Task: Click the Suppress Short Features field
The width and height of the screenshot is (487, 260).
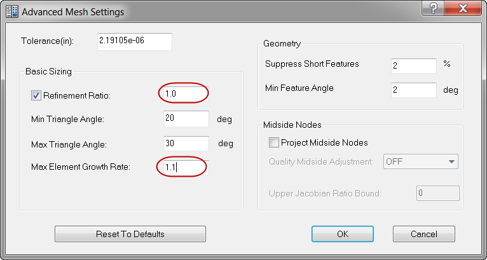Action: tap(413, 66)
